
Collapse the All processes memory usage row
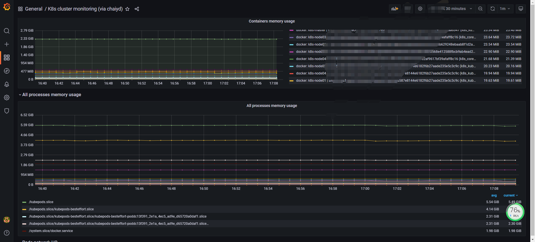click(x=52, y=95)
